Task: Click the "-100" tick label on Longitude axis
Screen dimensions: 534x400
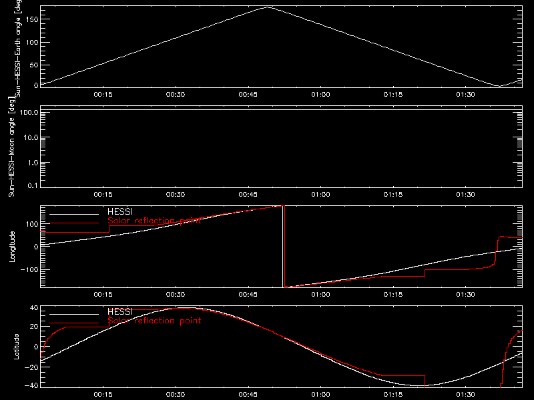Action: (x=29, y=270)
